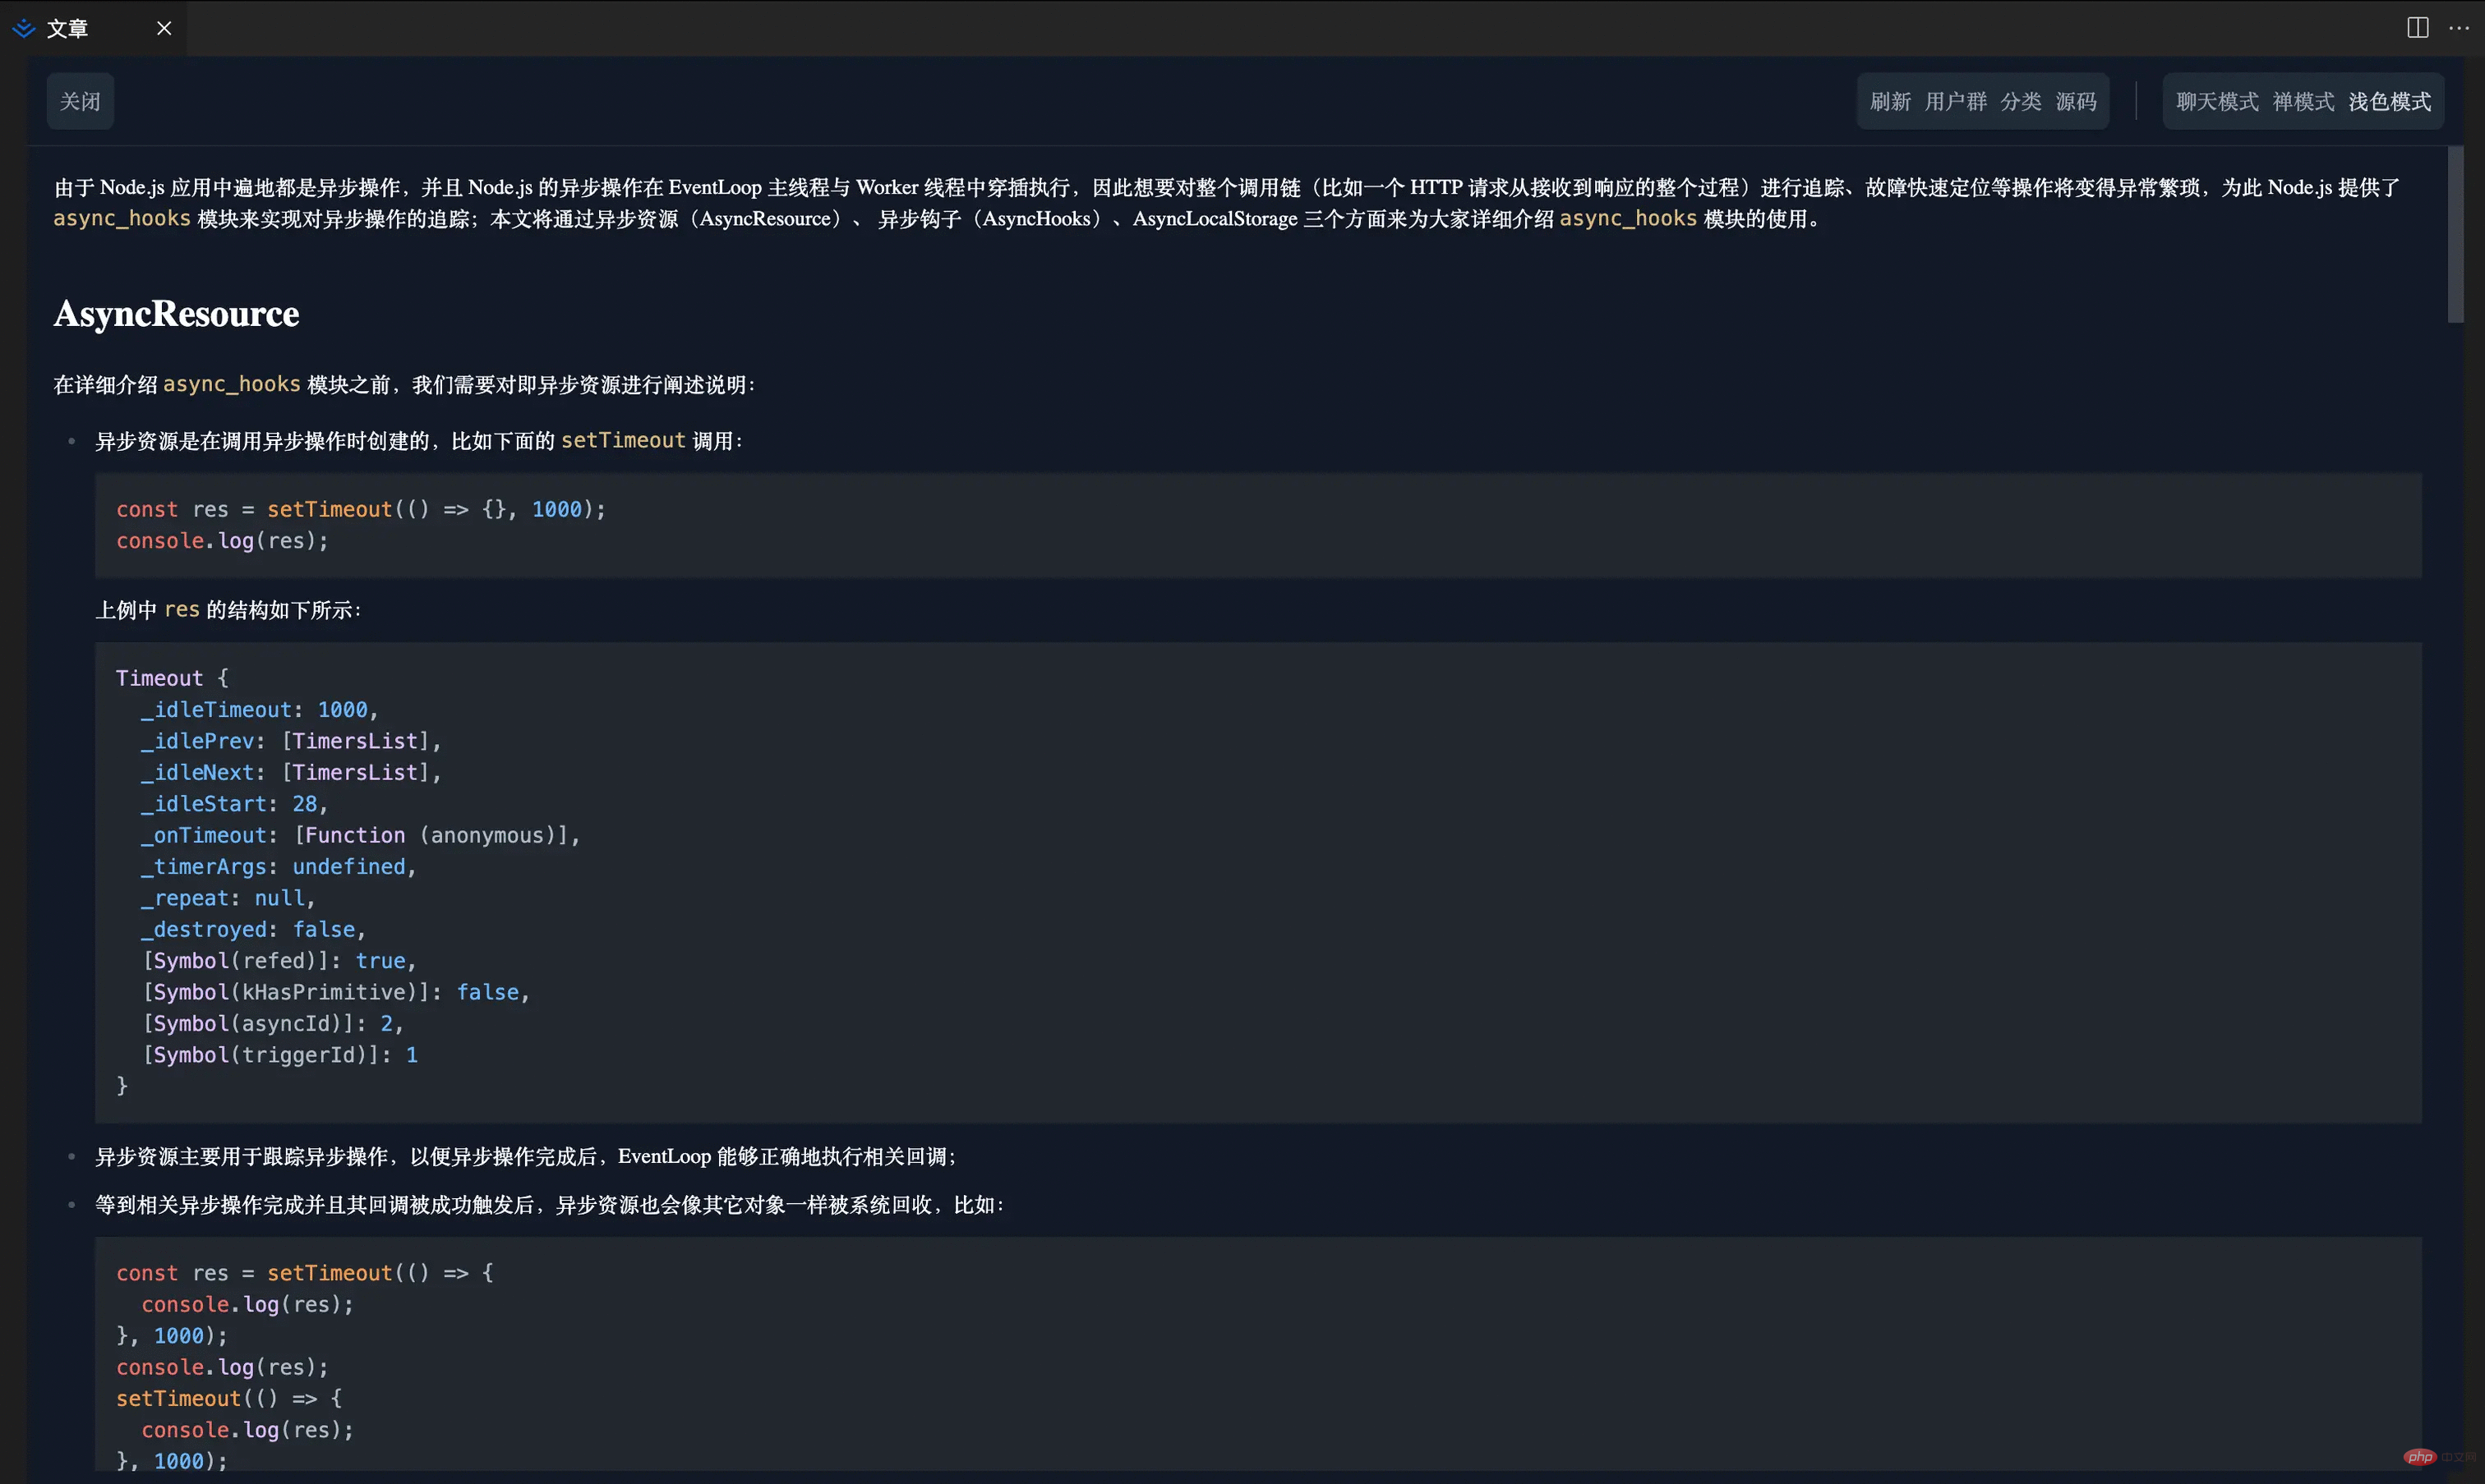Screen dimensions: 2485x1484
Task: Open the 用户群 link
Action: click(1955, 102)
